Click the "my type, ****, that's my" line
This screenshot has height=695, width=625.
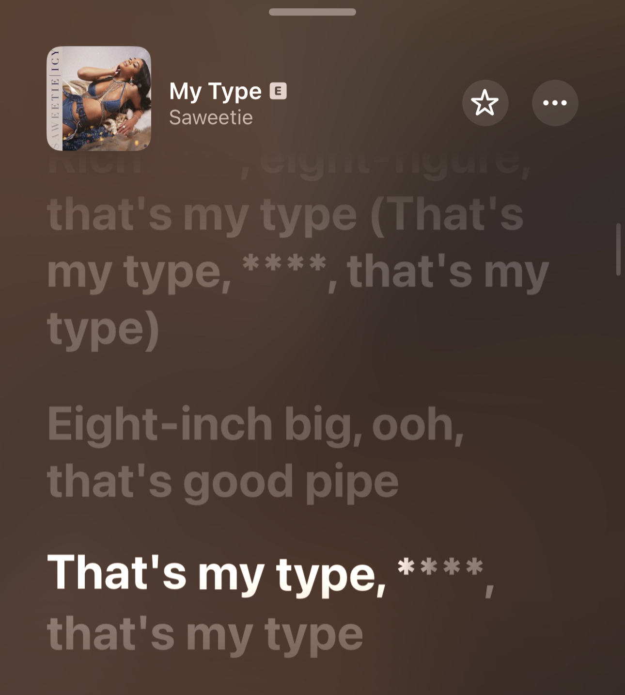tap(297, 272)
